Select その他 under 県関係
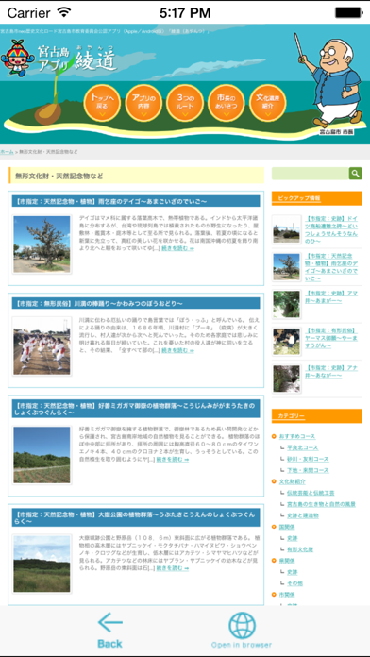The image size is (370, 657). click(295, 583)
